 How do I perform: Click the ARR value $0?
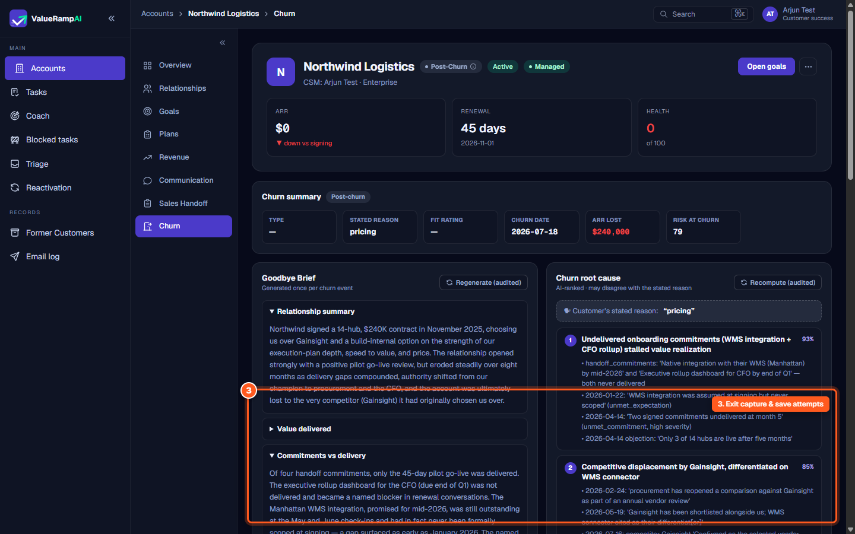tap(283, 128)
